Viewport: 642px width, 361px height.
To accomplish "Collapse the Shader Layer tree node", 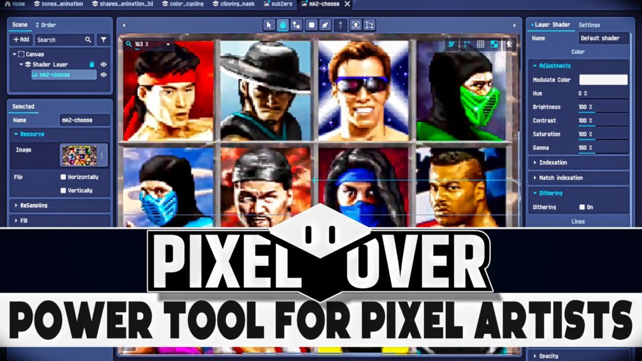I will click(x=21, y=65).
